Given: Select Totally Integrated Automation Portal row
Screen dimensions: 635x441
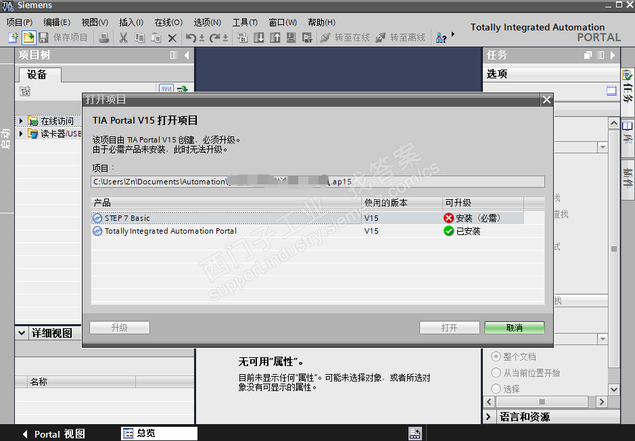Looking at the screenshot, I should [308, 231].
